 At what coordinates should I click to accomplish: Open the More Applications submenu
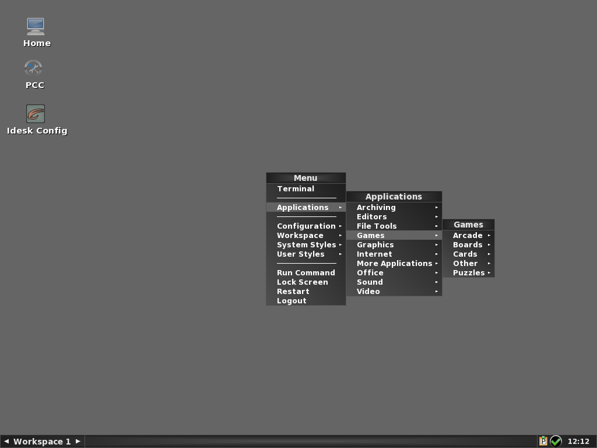tap(394, 263)
